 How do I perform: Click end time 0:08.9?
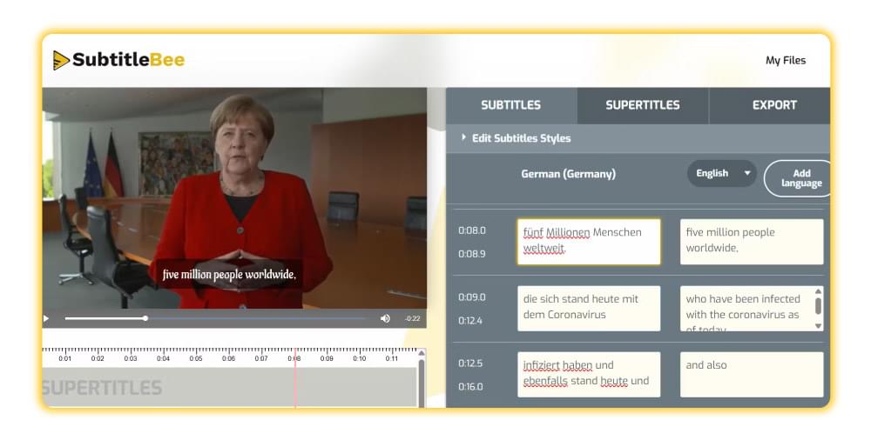click(472, 254)
